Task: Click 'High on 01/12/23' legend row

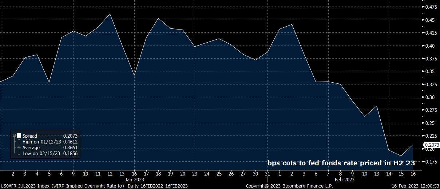Action: [41, 142]
